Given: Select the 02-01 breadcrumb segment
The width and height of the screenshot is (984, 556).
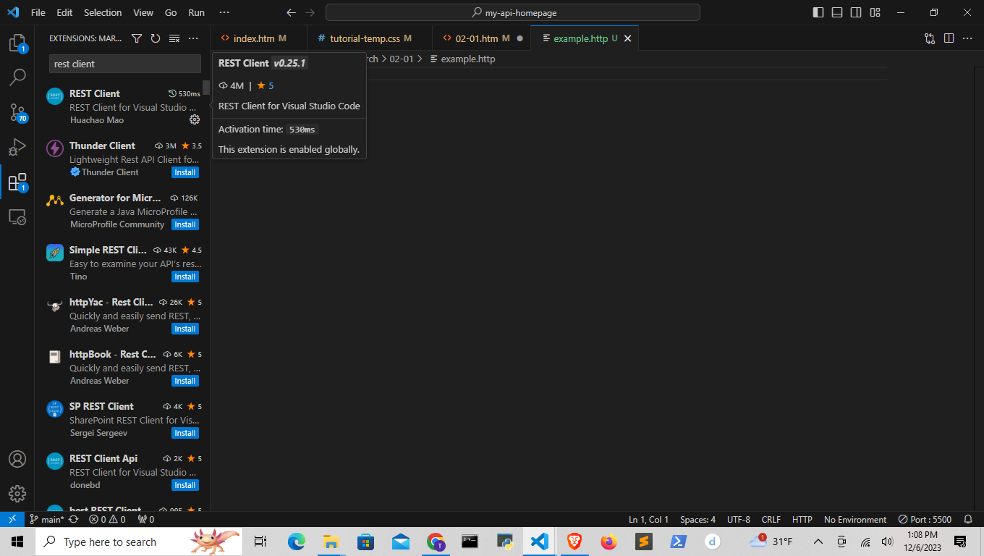Looking at the screenshot, I should pos(401,59).
